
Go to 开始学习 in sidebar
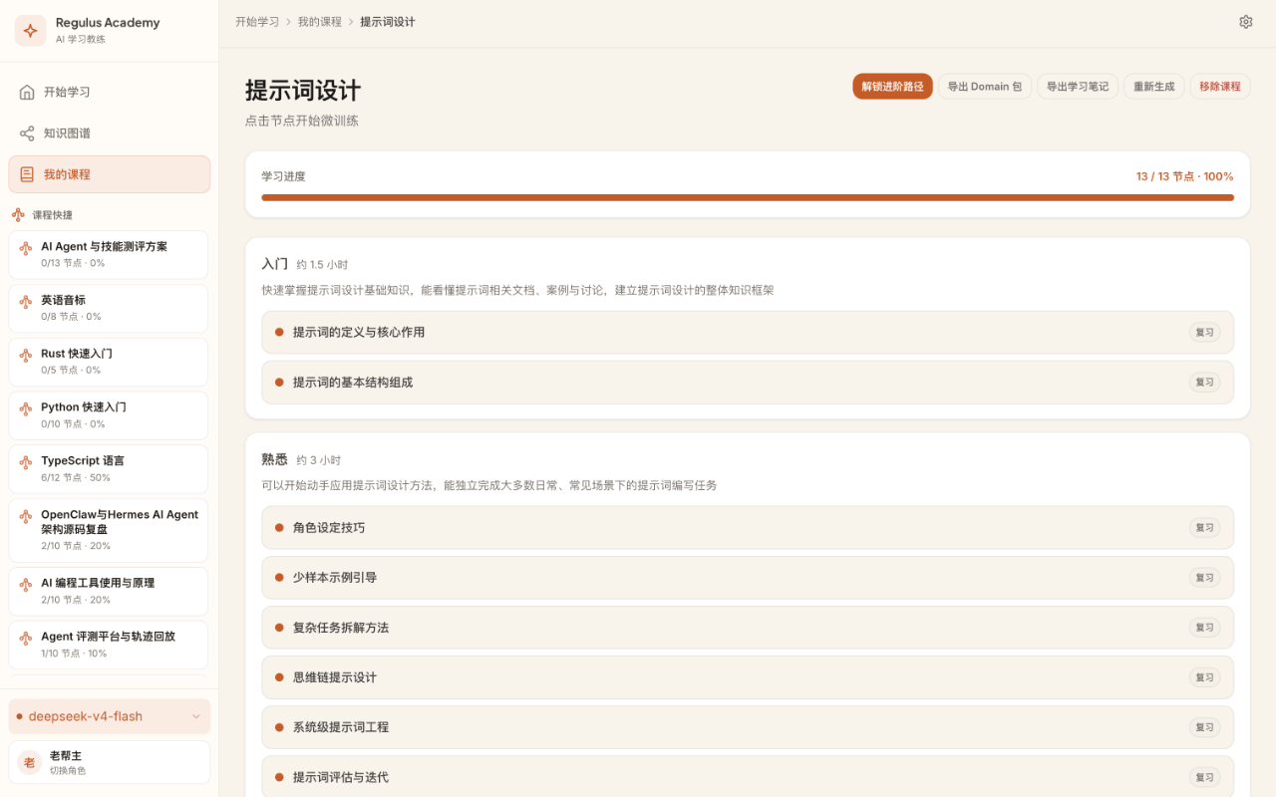(x=110, y=92)
